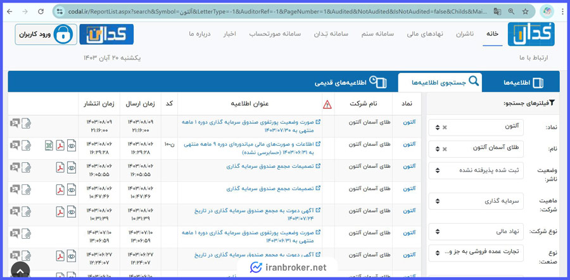Clear the طلای آسمان آلتون name filter x
This screenshot has width=570, height=280.
point(445,149)
